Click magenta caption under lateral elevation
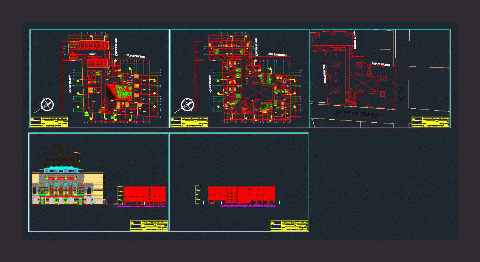Image resolution: width=480 pixels, height=262 pixels. point(142,207)
